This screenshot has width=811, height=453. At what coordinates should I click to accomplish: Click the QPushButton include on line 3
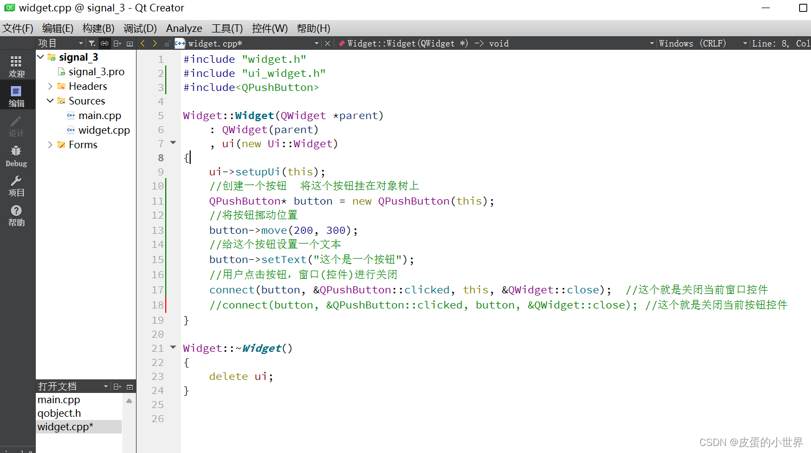point(251,87)
